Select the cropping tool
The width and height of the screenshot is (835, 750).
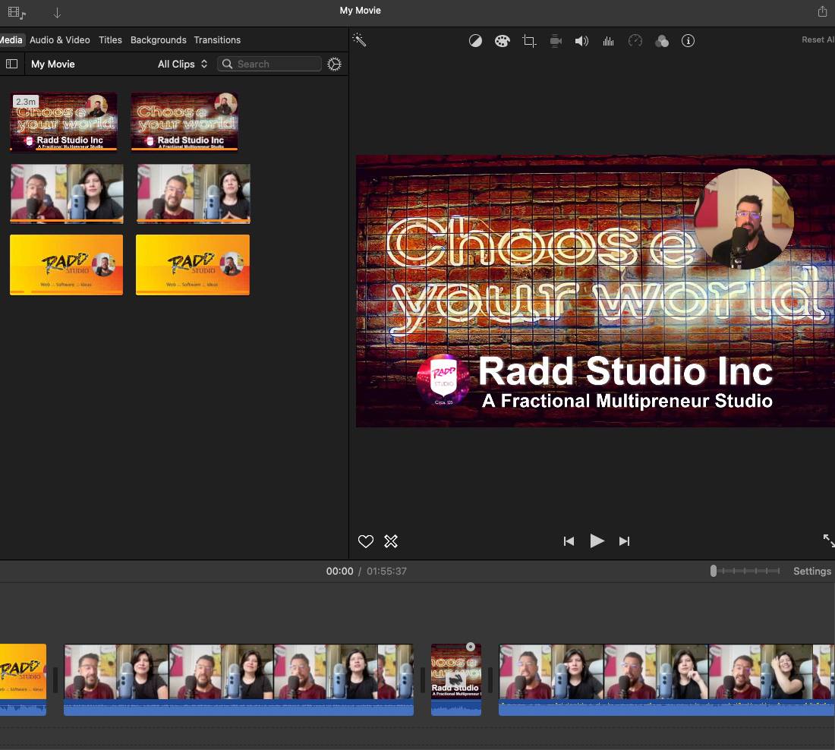529,41
